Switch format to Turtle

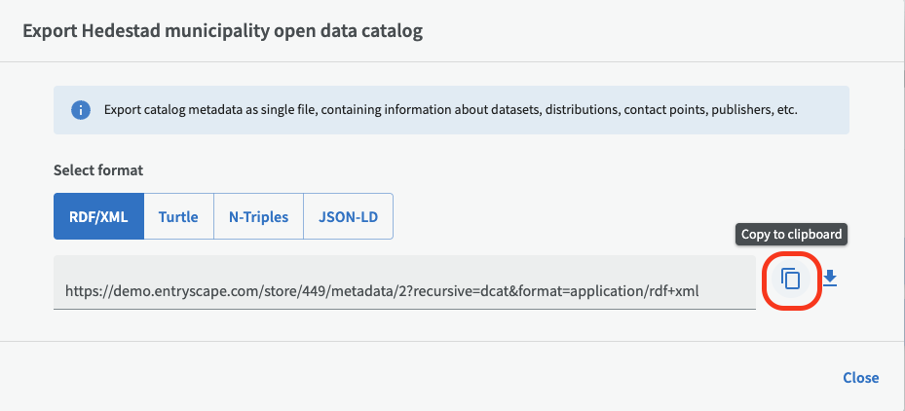coord(178,216)
